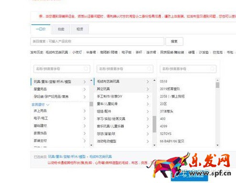The height and width of the screenshot is (183, 236).
Task: Click the arrow icon beside 其它玩具
Action: point(148,89)
